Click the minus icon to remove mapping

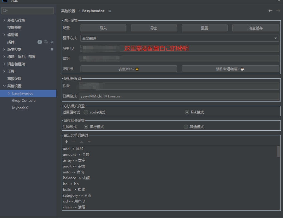pyautogui.click(x=74, y=142)
